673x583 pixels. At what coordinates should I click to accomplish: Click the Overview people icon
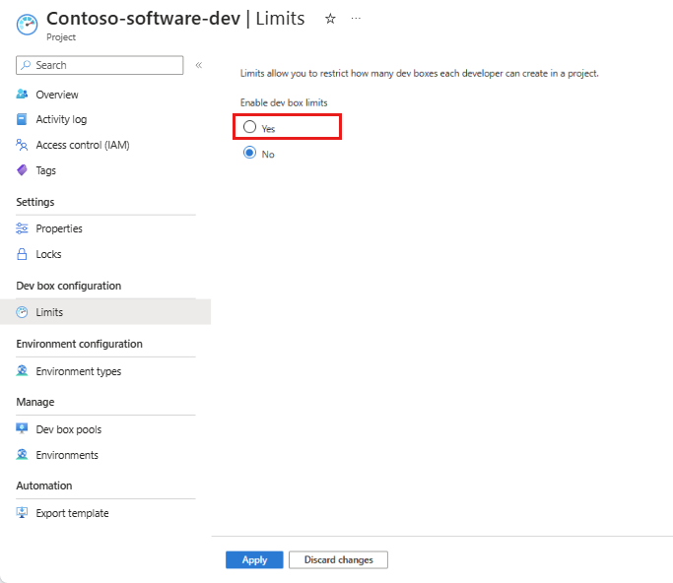point(22,94)
